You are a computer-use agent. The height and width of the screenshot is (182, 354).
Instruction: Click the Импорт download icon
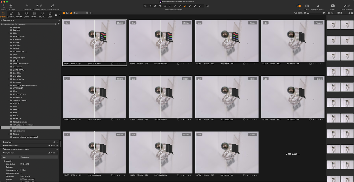(x=4, y=6)
